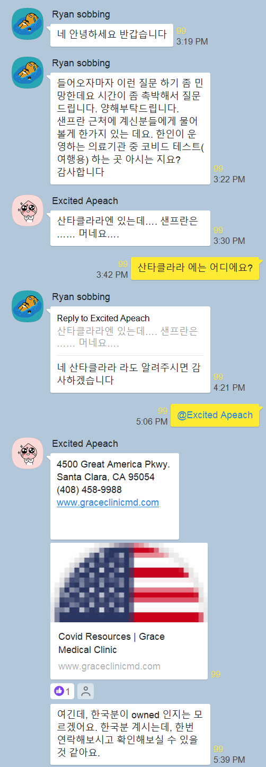Click the phone number (408) 458-9988

pos(89,489)
